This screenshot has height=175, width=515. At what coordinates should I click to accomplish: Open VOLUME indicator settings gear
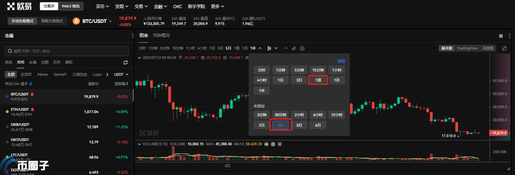click(x=273, y=144)
